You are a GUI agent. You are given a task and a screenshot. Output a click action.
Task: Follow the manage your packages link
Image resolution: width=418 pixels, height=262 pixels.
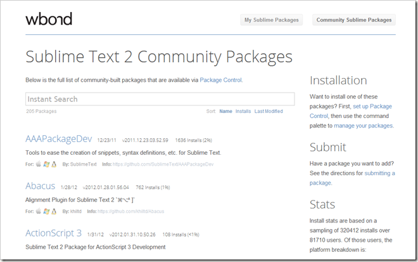coord(364,126)
